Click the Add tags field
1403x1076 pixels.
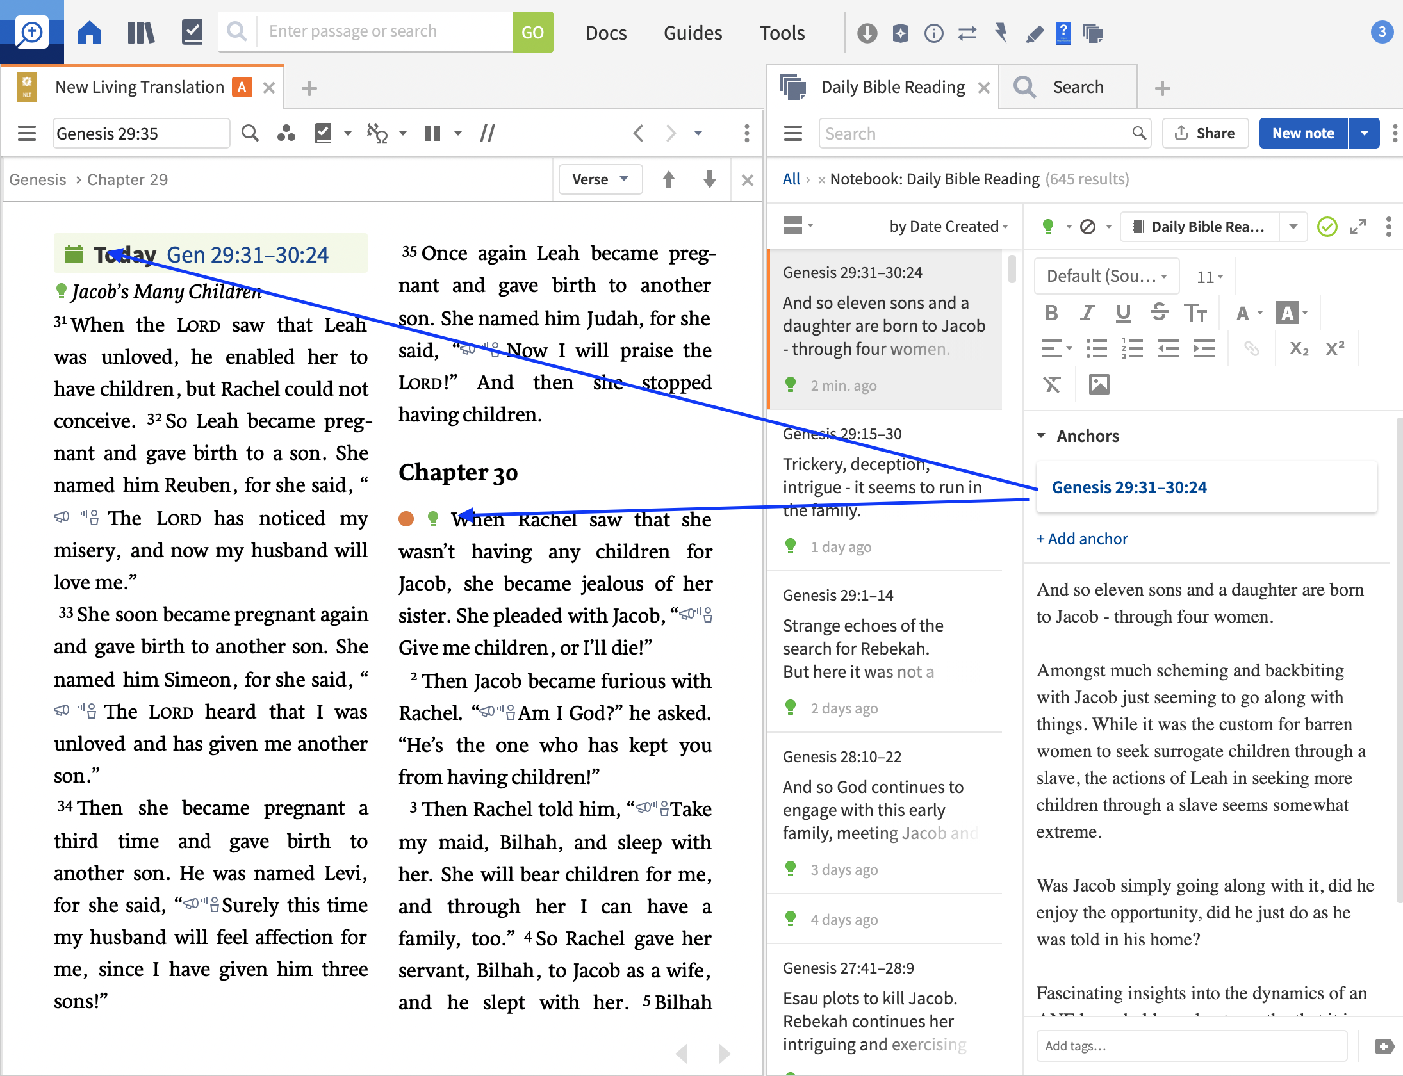[x=1192, y=1046]
